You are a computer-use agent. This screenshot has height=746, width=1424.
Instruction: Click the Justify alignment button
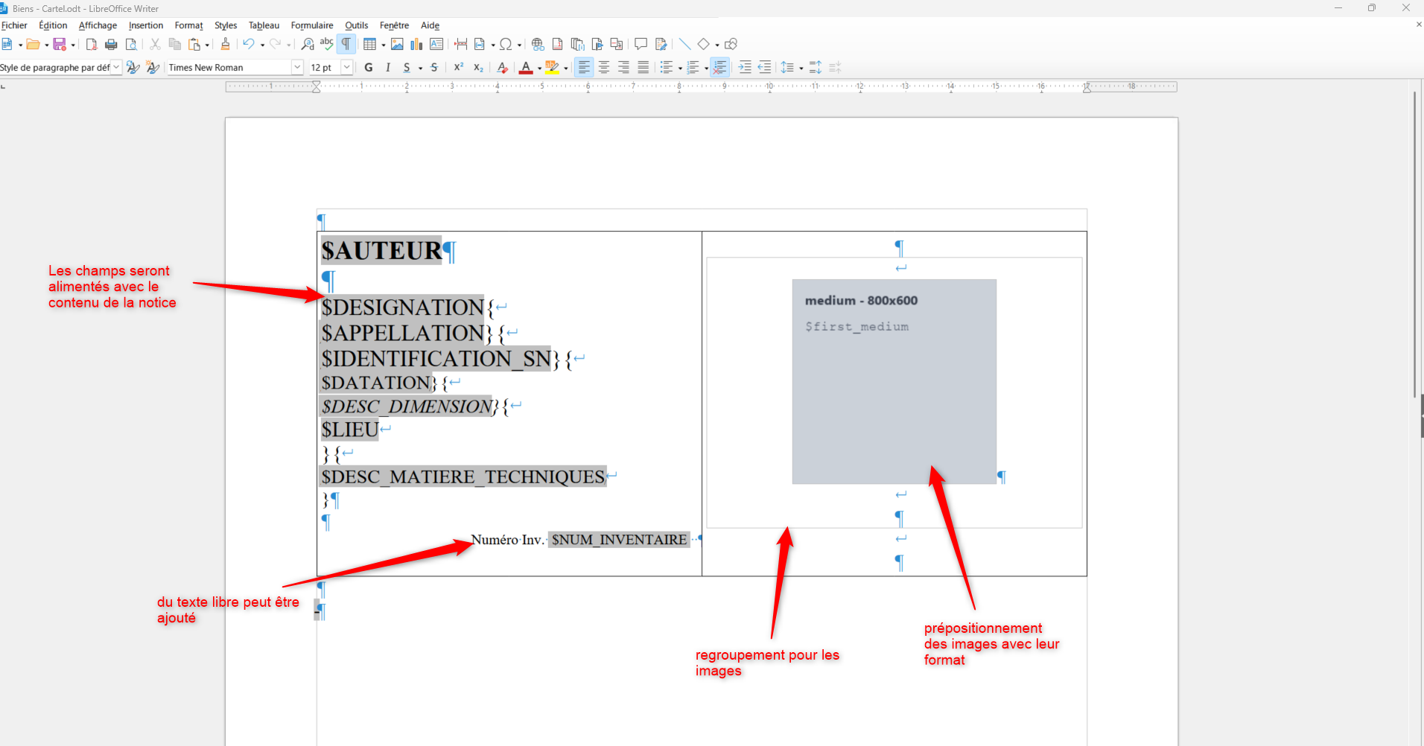tap(643, 68)
